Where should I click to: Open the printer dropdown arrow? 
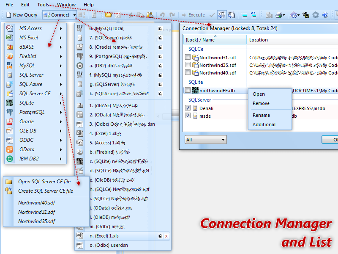283,15
